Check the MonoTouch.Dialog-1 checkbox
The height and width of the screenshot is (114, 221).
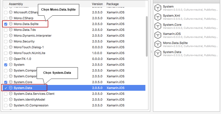coord(6,47)
